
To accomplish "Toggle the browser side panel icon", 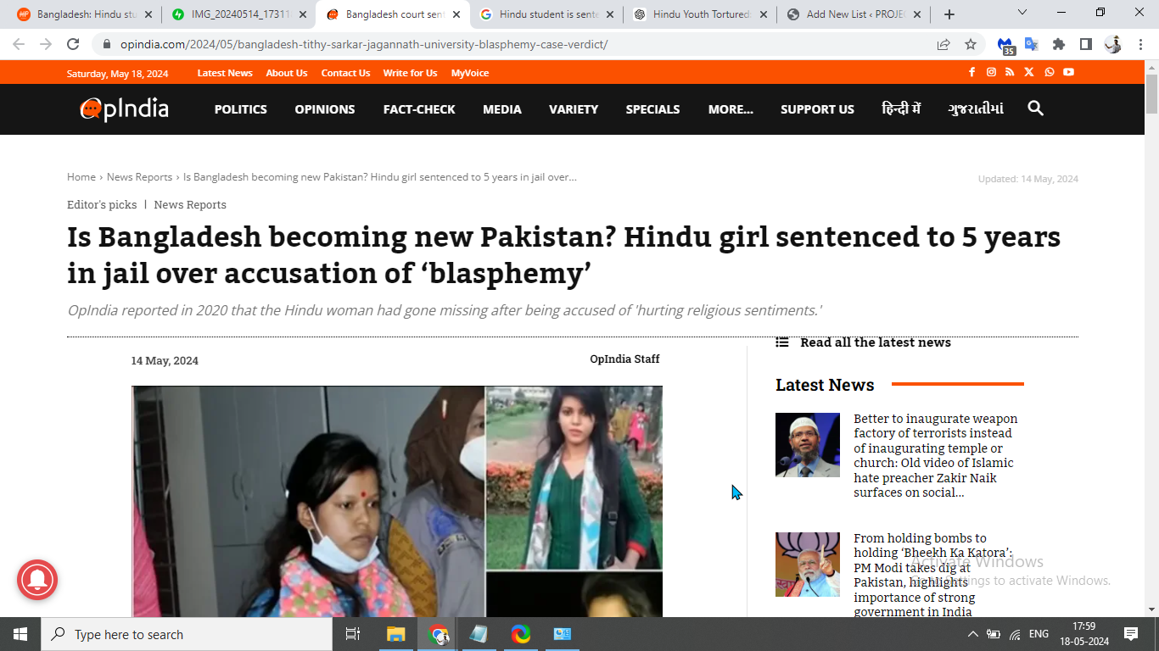I will pyautogui.click(x=1085, y=44).
